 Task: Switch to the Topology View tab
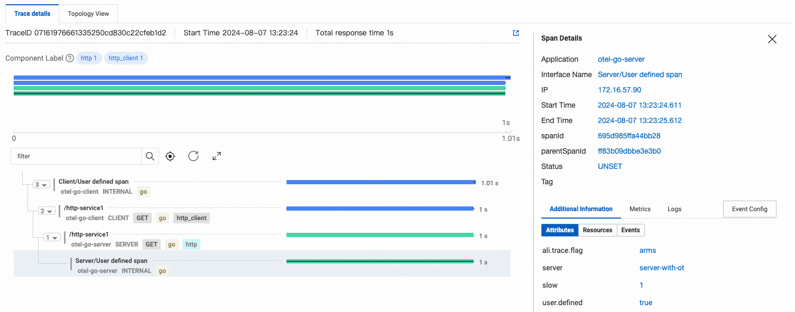[89, 14]
